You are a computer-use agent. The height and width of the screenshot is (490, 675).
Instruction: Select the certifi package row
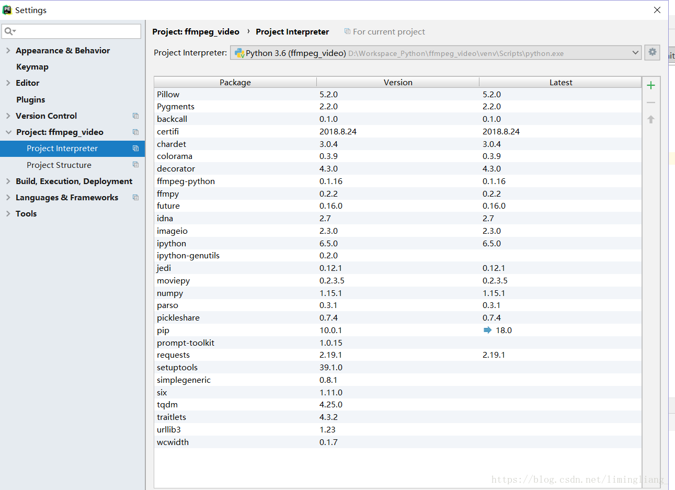pyautogui.click(x=398, y=132)
